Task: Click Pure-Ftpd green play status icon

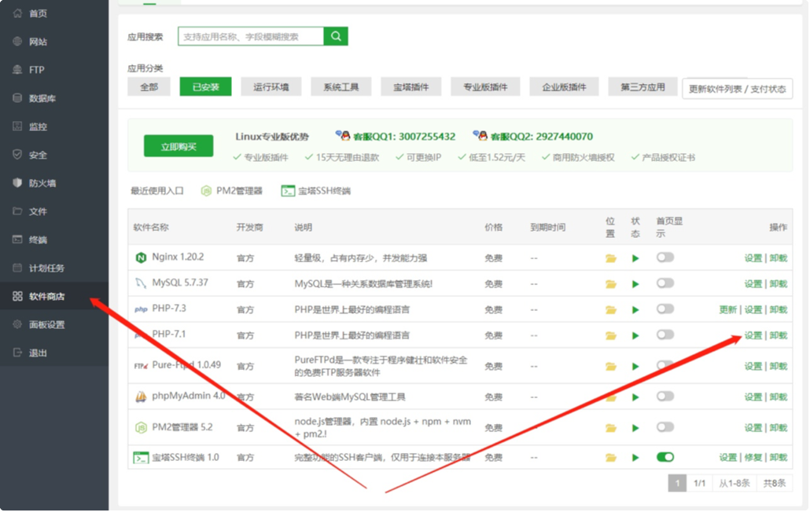Action: (x=635, y=366)
